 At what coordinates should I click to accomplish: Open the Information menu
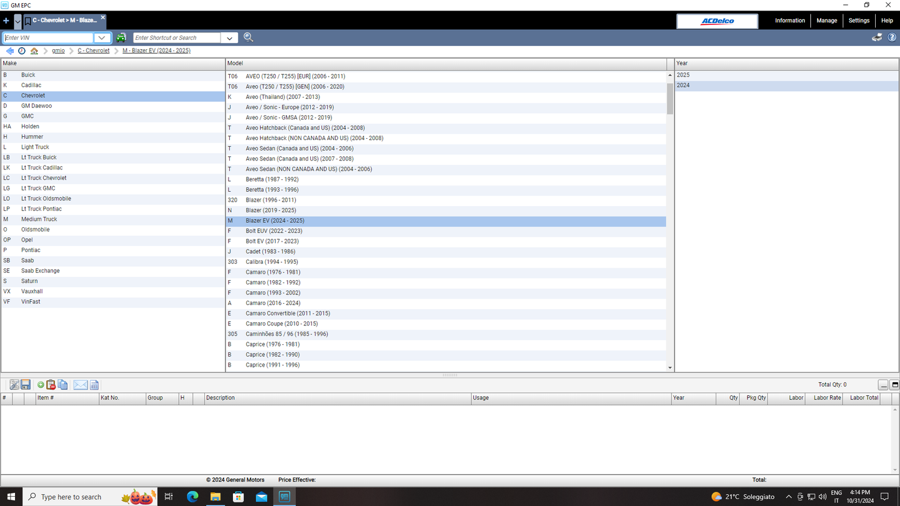click(790, 21)
